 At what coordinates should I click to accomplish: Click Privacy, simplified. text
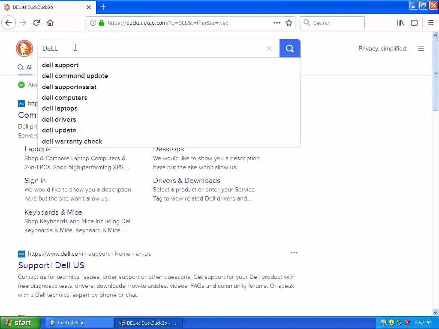click(383, 49)
